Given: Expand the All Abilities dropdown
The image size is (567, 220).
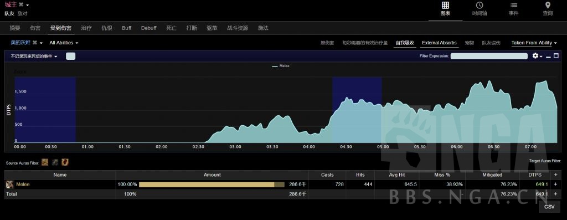Looking at the screenshot, I should pyautogui.click(x=64, y=43).
